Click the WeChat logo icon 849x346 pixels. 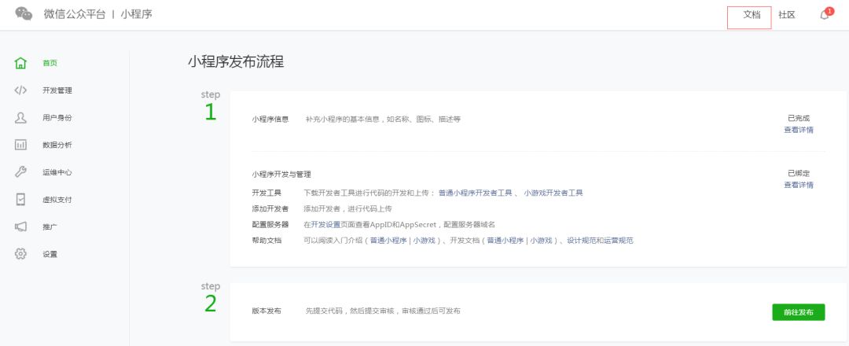click(x=24, y=14)
